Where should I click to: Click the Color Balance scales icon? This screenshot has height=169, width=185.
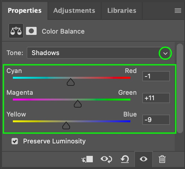coord(16,31)
